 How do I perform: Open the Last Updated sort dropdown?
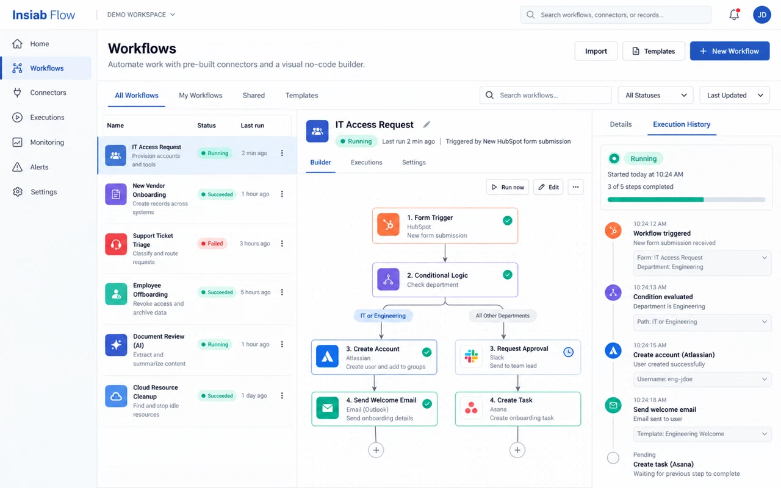[x=735, y=95]
